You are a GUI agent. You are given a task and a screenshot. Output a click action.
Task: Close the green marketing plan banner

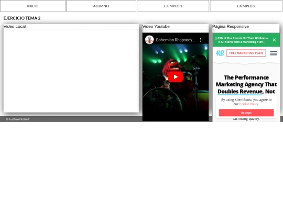274,40
